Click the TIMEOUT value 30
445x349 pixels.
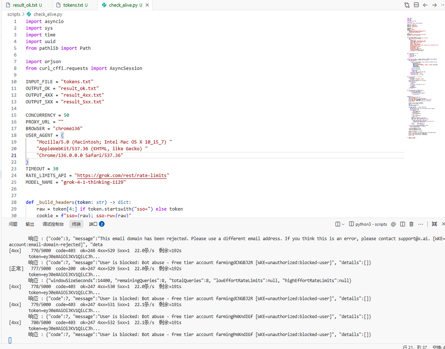pos(56,168)
